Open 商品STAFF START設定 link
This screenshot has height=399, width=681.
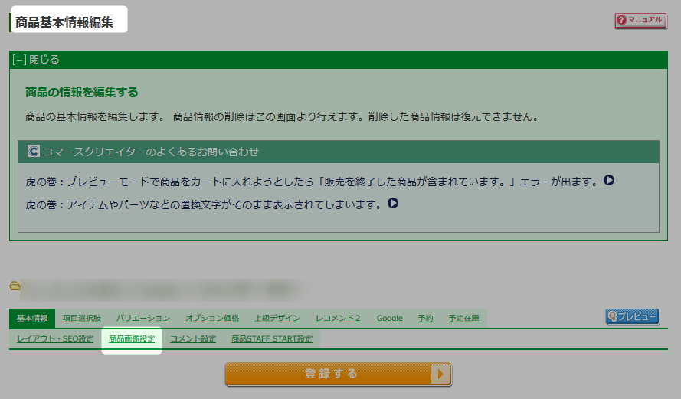click(272, 339)
